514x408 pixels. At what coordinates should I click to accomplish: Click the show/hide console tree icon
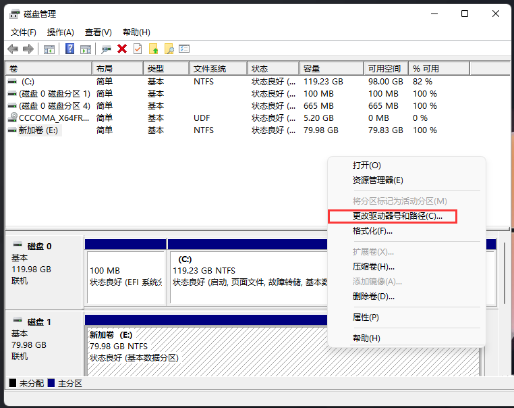coord(49,49)
